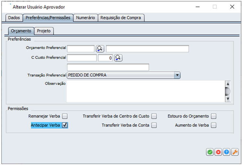Screen dimensions: 242x165
Task: Click into the Observação text area
Action: pyautogui.click(x=145, y=91)
